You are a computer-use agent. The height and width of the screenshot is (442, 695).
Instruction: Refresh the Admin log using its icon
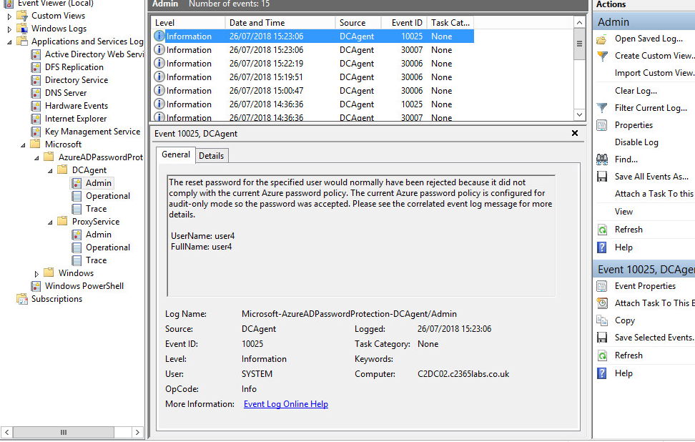click(603, 229)
